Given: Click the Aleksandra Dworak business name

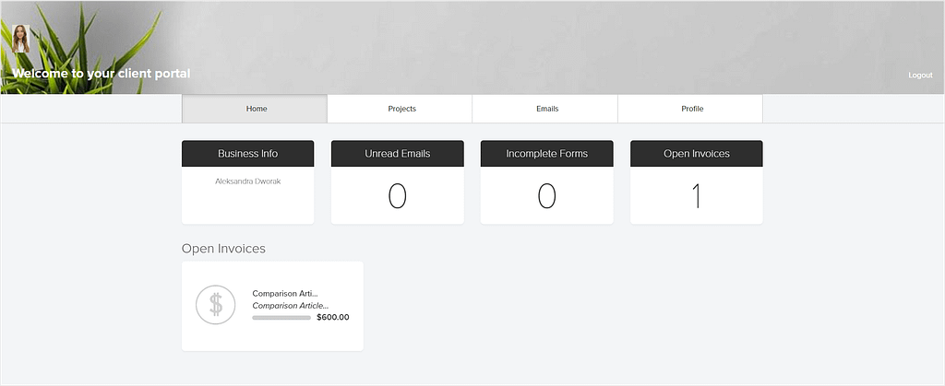Looking at the screenshot, I should pos(247,181).
